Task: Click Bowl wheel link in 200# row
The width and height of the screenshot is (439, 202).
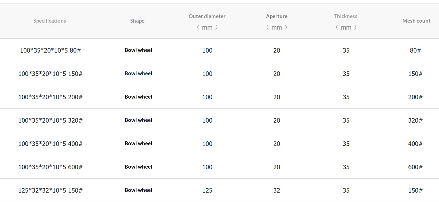Action: pyautogui.click(x=138, y=97)
